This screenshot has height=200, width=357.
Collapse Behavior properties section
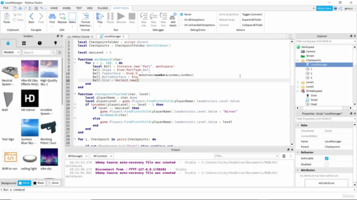tap(298, 152)
